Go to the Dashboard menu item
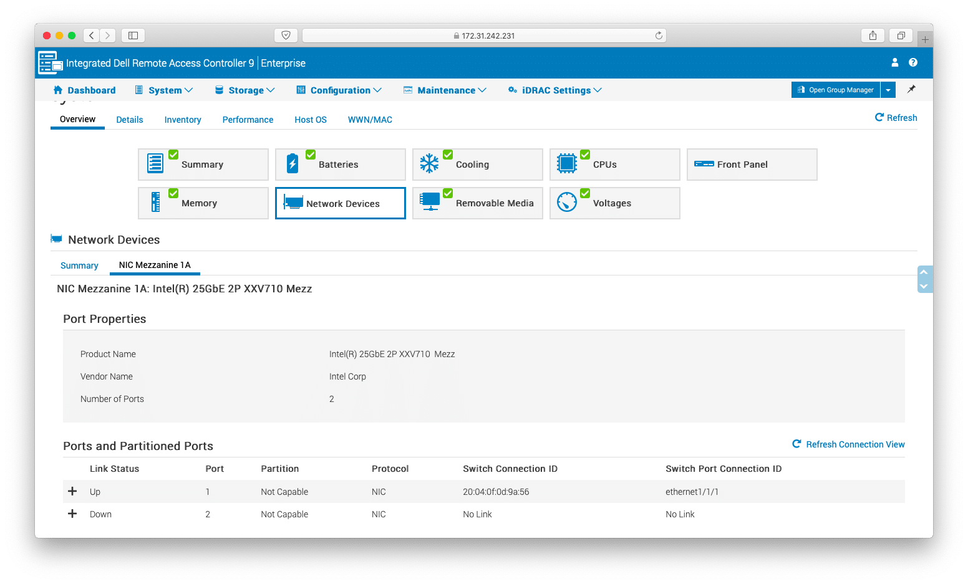 84,90
